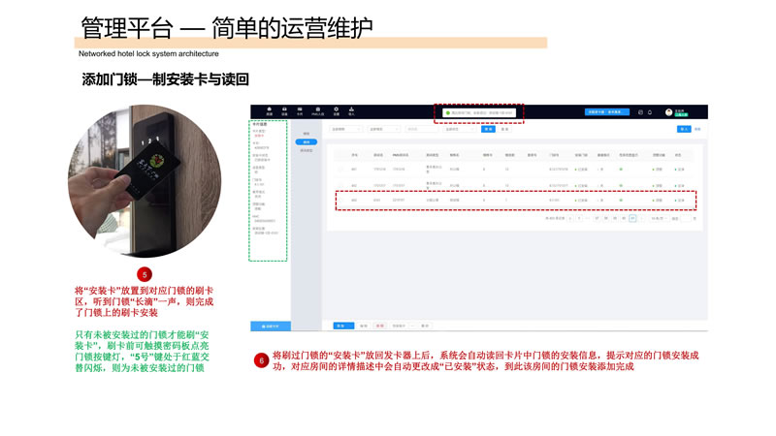The width and height of the screenshot is (776, 436).
Task: Click the blue text link at filter row's end
Action: [697, 129]
